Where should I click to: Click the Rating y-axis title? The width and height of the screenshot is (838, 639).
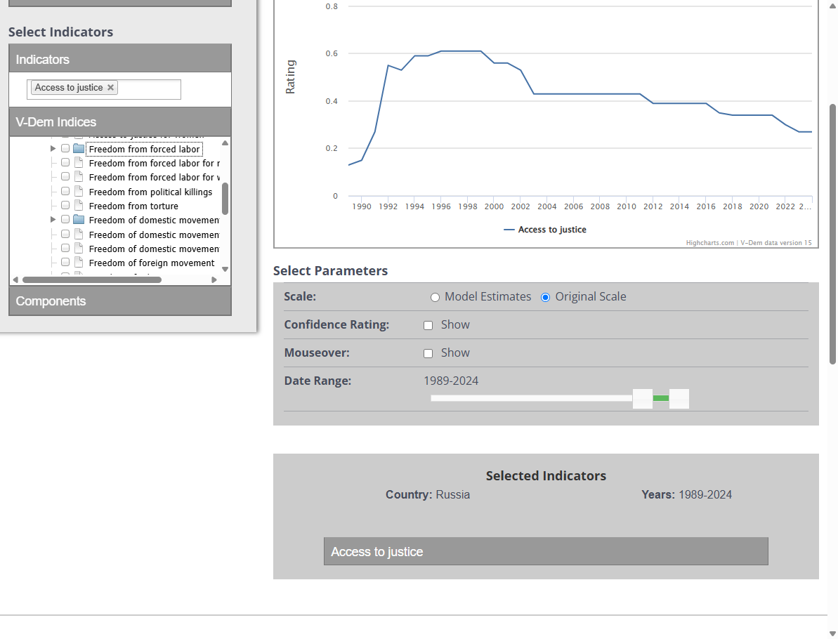290,77
